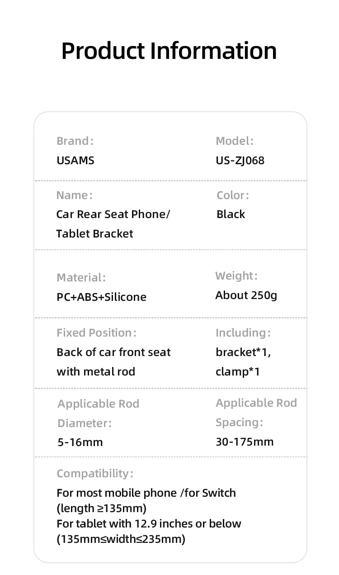Click the Product Information heading

(x=169, y=50)
